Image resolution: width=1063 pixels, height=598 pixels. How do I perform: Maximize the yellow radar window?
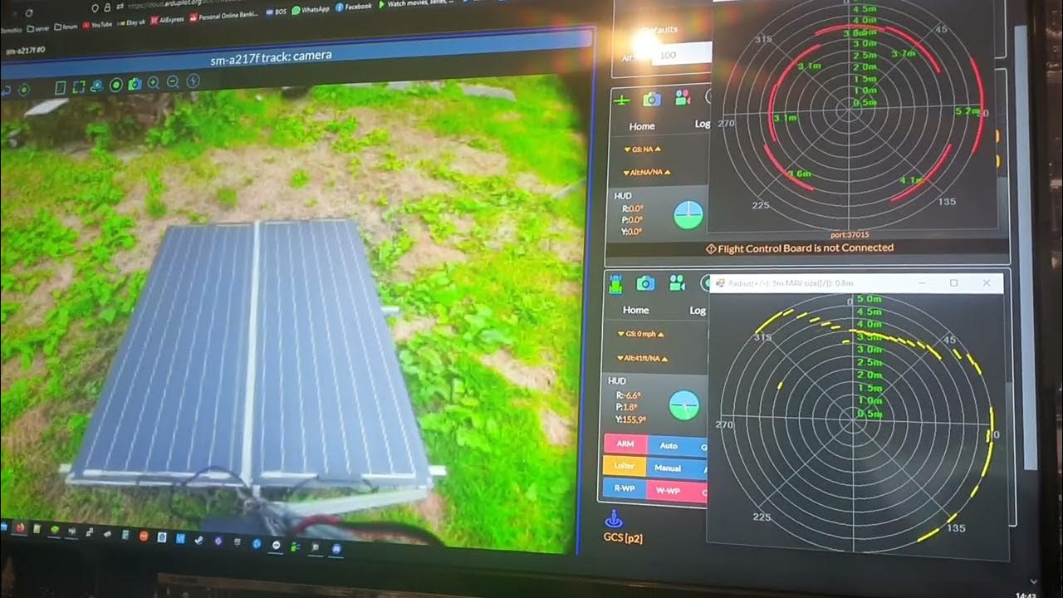953,283
